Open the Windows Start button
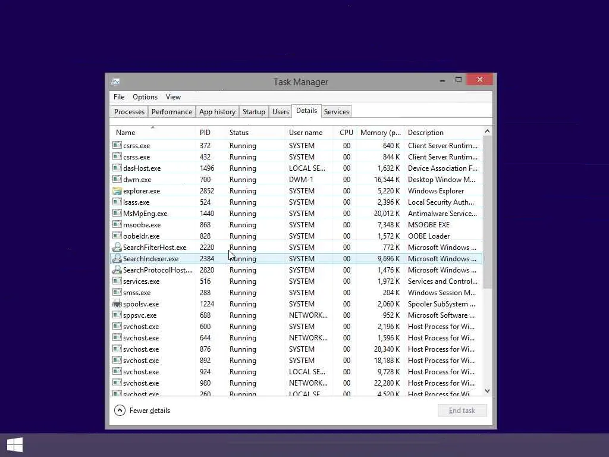 point(15,445)
